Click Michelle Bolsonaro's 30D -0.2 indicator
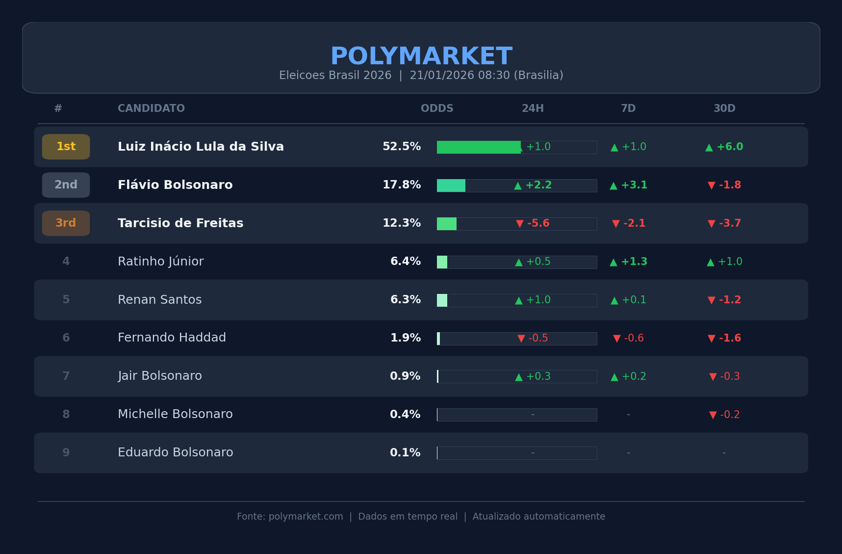Viewport: 842px width, 554px height. click(724, 415)
